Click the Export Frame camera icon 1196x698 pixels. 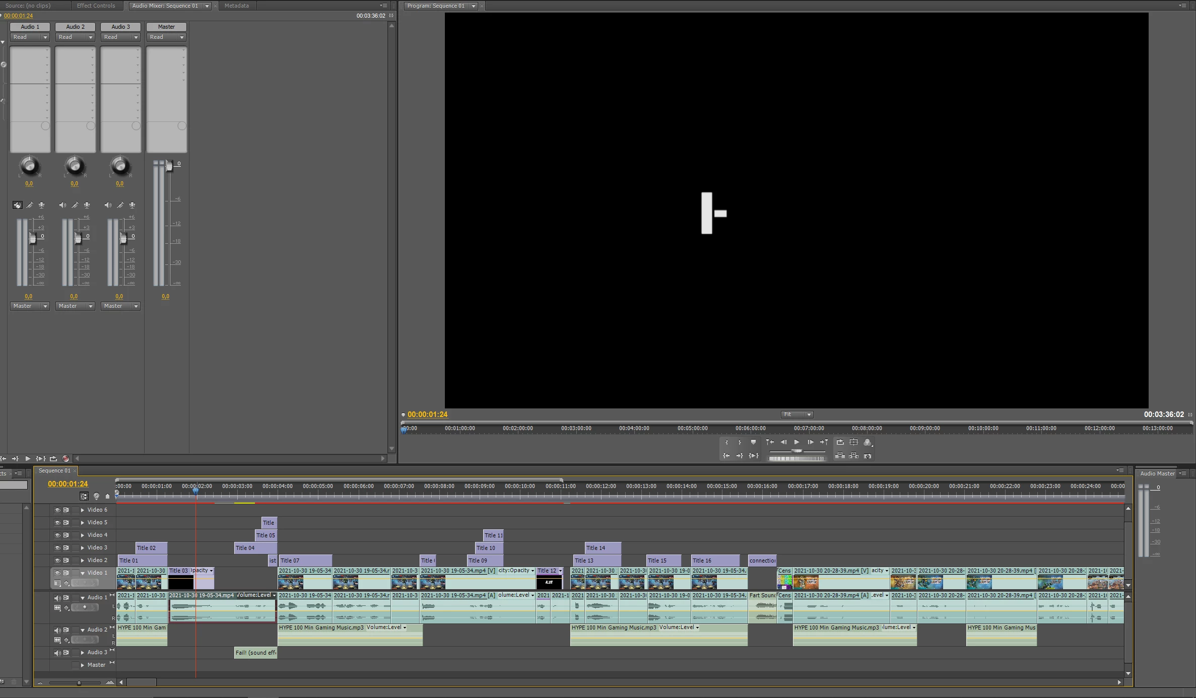pos(867,456)
